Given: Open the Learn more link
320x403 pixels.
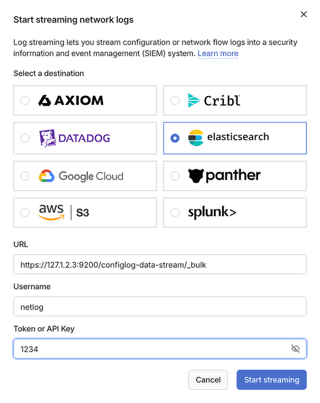Looking at the screenshot, I should (218, 53).
